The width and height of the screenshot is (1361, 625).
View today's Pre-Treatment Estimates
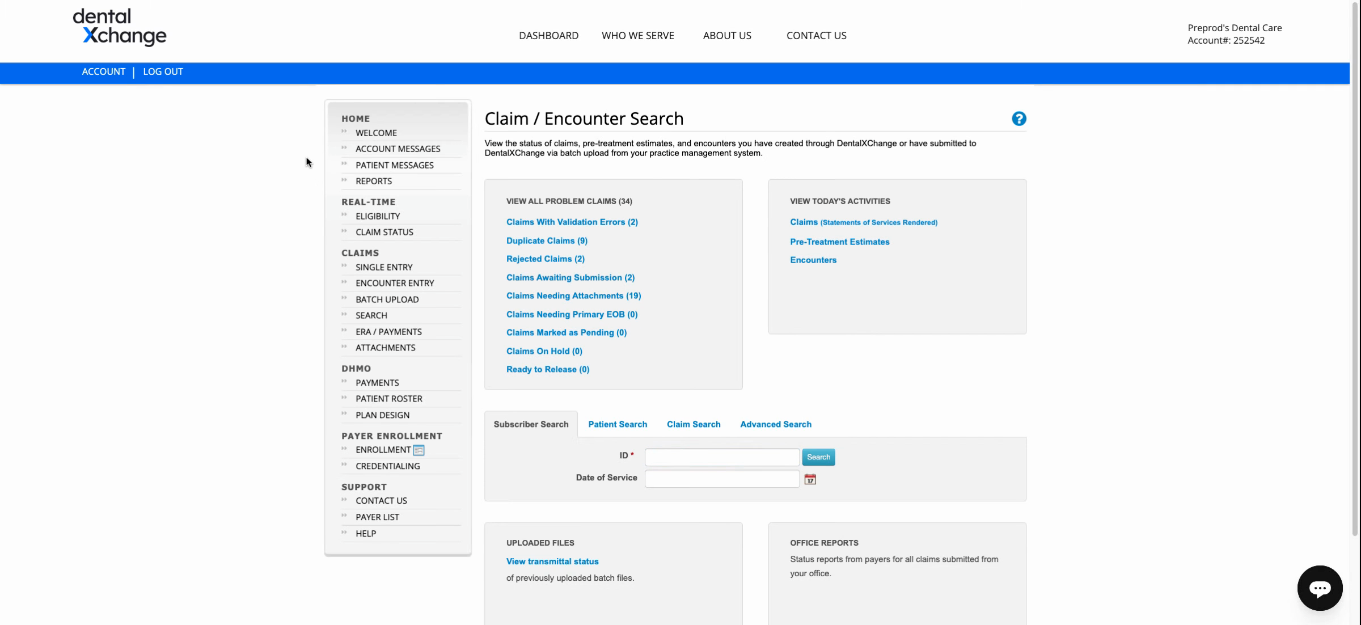(840, 242)
